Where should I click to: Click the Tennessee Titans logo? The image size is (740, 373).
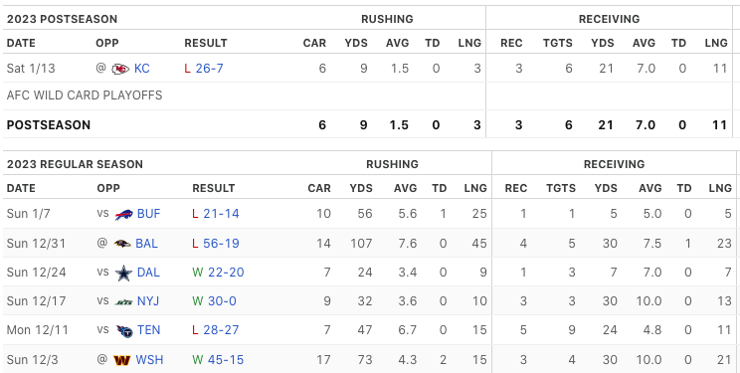pyautogui.click(x=124, y=330)
